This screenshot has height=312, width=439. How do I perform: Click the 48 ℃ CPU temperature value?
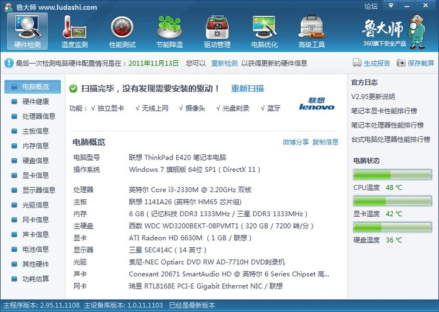(x=394, y=188)
